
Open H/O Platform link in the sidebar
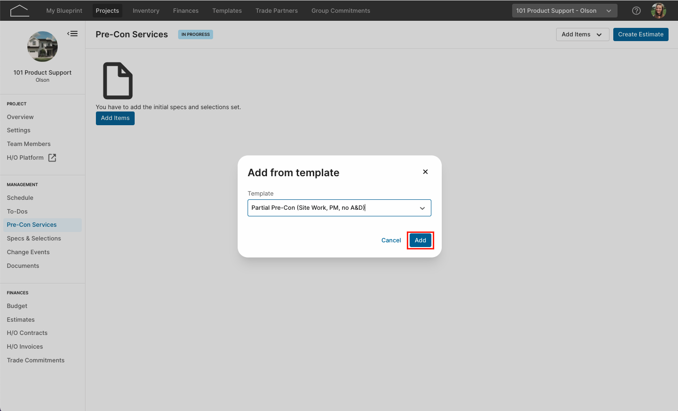click(25, 158)
